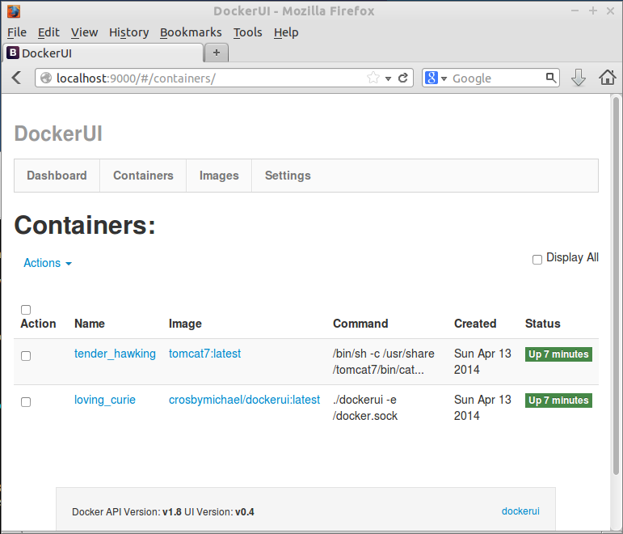This screenshot has height=534, width=623.
Task: Go to the Settings nav tab
Action: tap(288, 176)
